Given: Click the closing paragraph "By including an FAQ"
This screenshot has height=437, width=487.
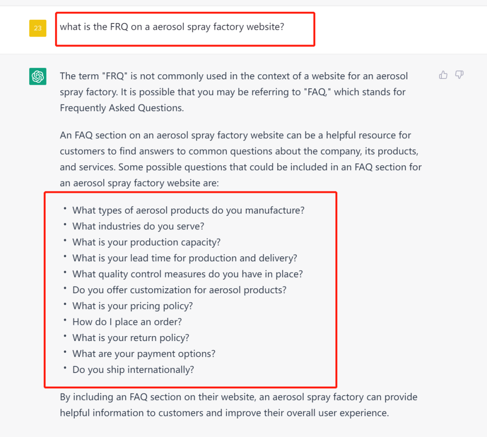Looking at the screenshot, I should (x=239, y=405).
